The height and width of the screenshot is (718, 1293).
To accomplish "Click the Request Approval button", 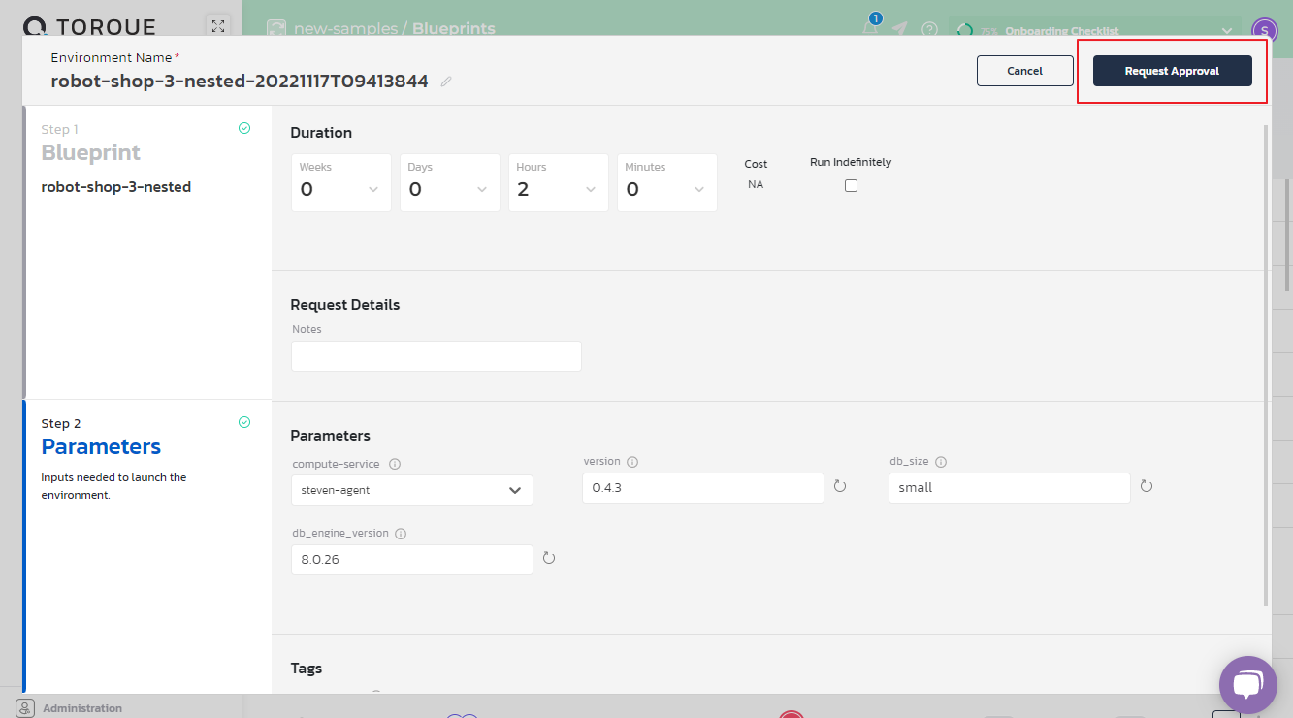I will point(1172,71).
